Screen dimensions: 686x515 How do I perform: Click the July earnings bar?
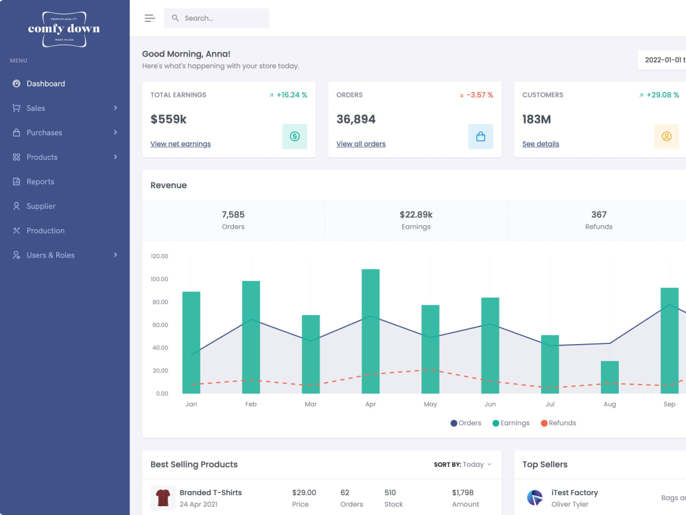(x=550, y=364)
